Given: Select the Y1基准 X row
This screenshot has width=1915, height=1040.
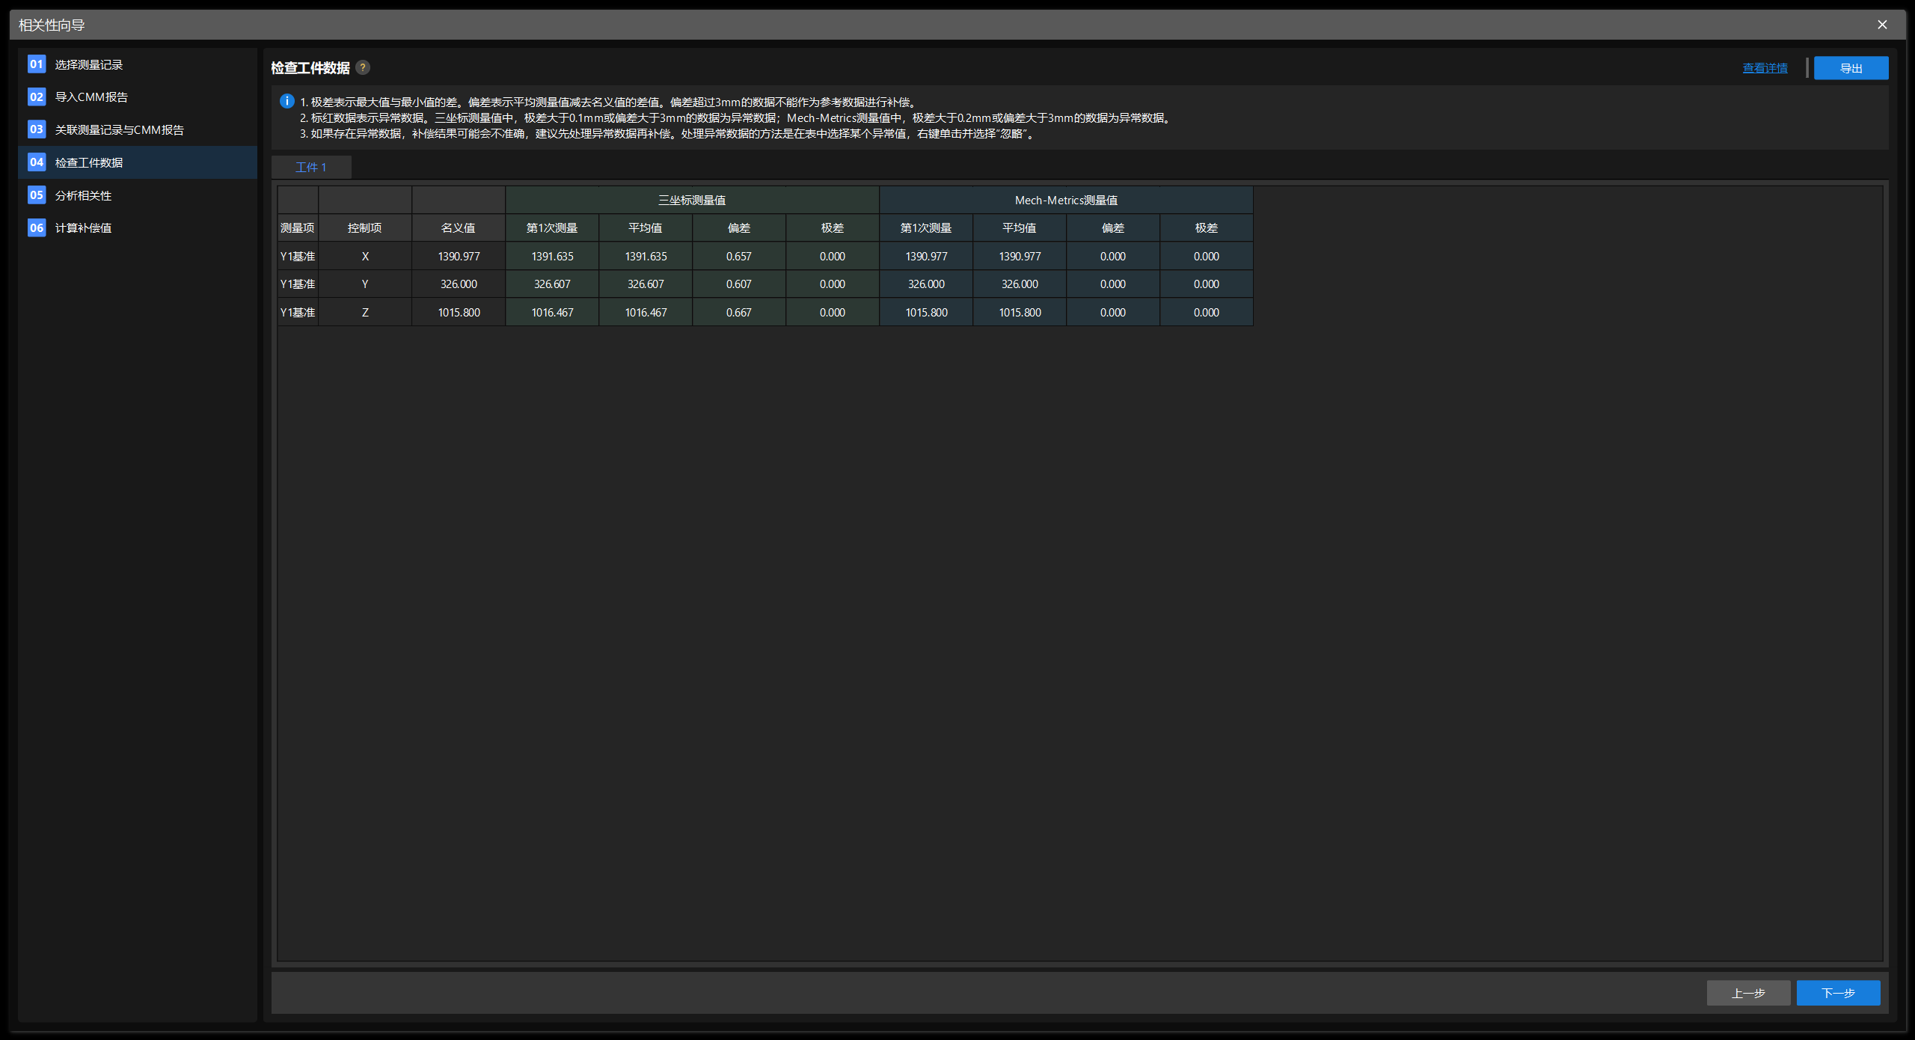Looking at the screenshot, I should pyautogui.click(x=297, y=256).
